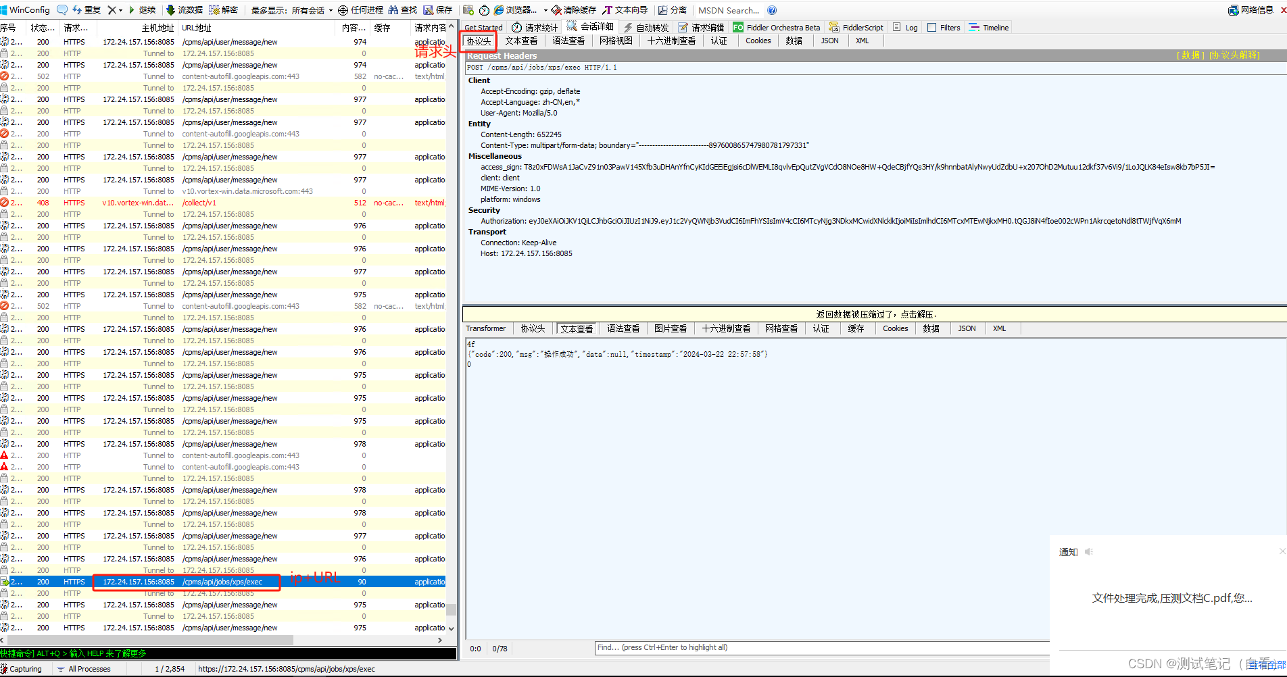1287x677 pixels.
Task: Open 文本向导 text wizard
Action: point(625,10)
